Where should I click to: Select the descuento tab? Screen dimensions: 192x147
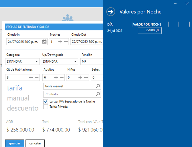point(23,108)
